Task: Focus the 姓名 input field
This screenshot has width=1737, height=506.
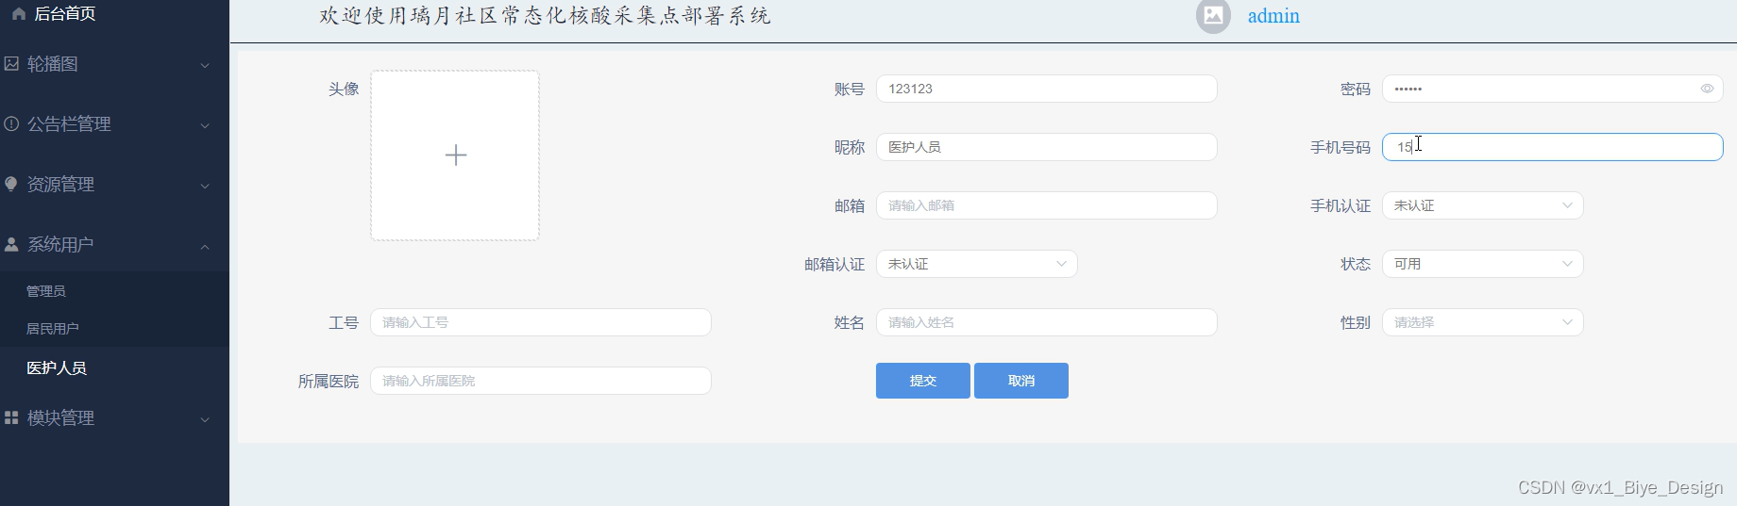Action: pos(1046,322)
